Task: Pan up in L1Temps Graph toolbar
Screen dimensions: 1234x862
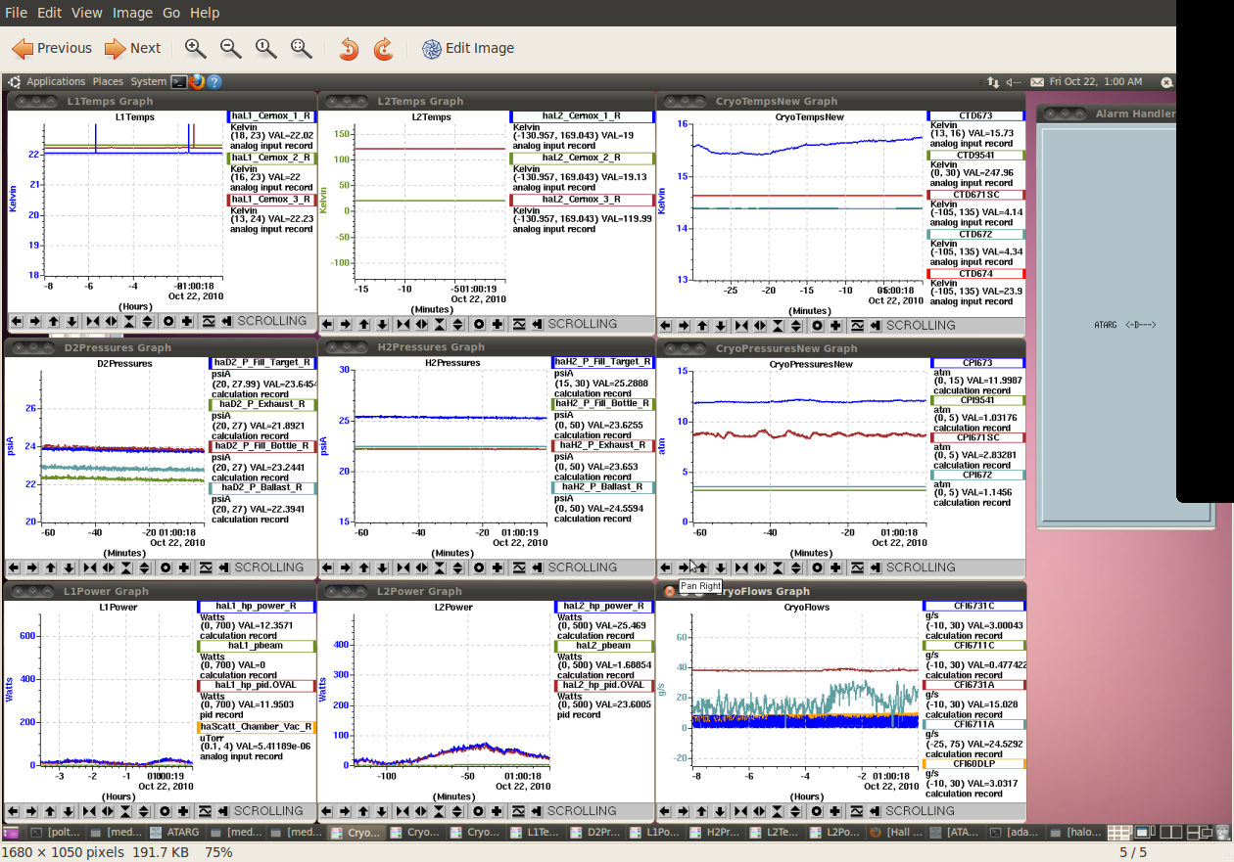Action: (53, 321)
